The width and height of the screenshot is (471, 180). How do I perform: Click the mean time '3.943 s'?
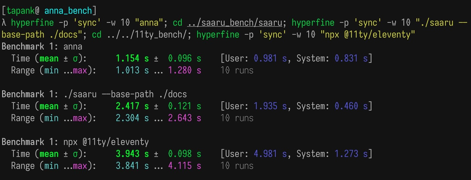pyautogui.click(x=132, y=154)
